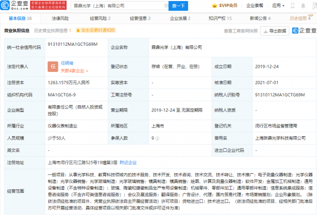
Task: Click the 企查查 logo beside export button
Action: pos(304,31)
